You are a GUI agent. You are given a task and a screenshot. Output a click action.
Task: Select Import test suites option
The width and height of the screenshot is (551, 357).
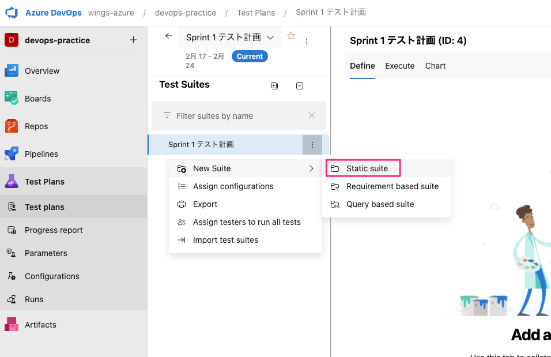tap(225, 240)
